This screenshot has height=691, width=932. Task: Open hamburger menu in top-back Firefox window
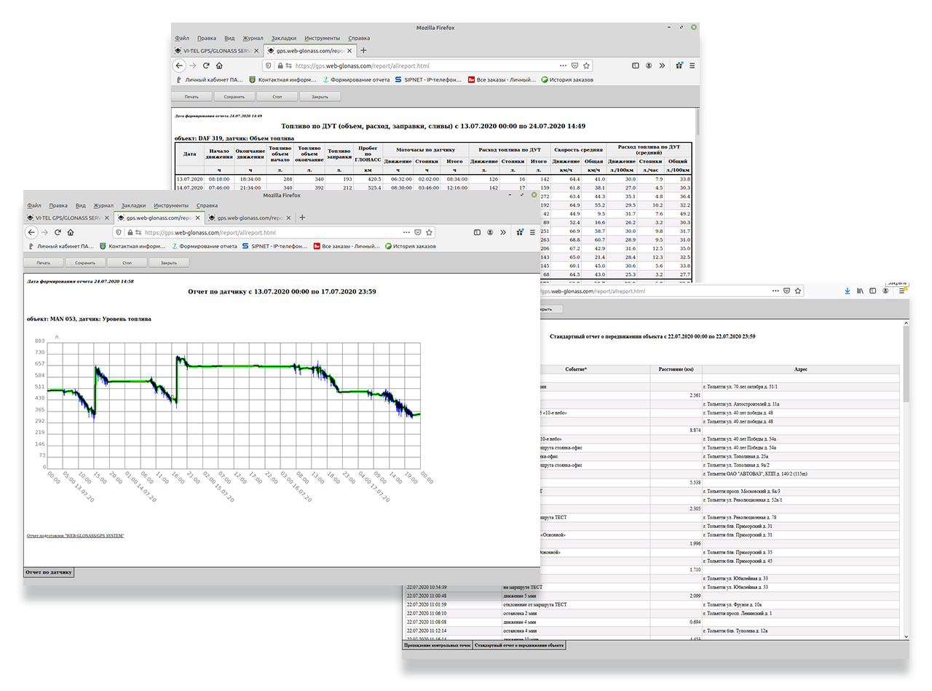692,66
